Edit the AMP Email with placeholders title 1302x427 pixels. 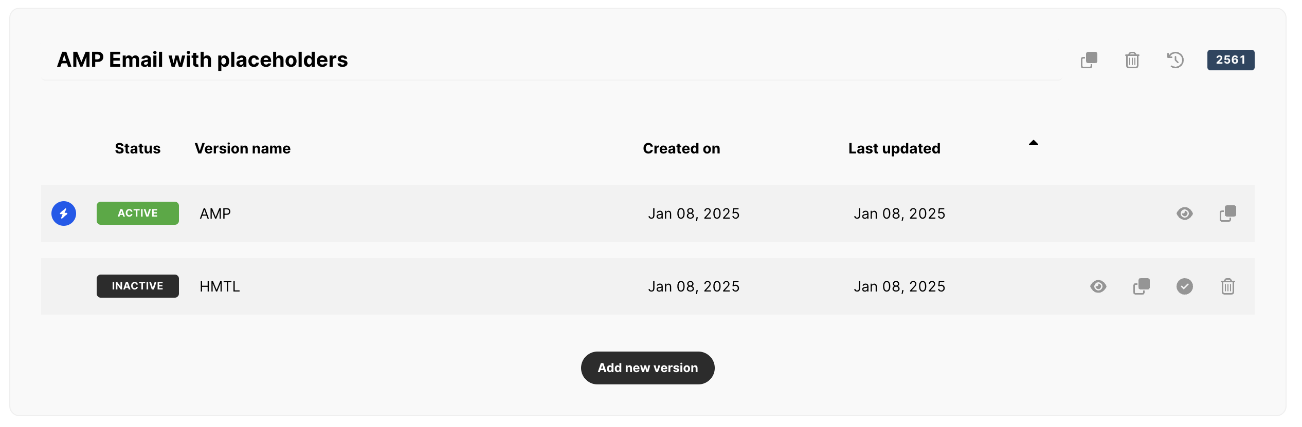202,60
